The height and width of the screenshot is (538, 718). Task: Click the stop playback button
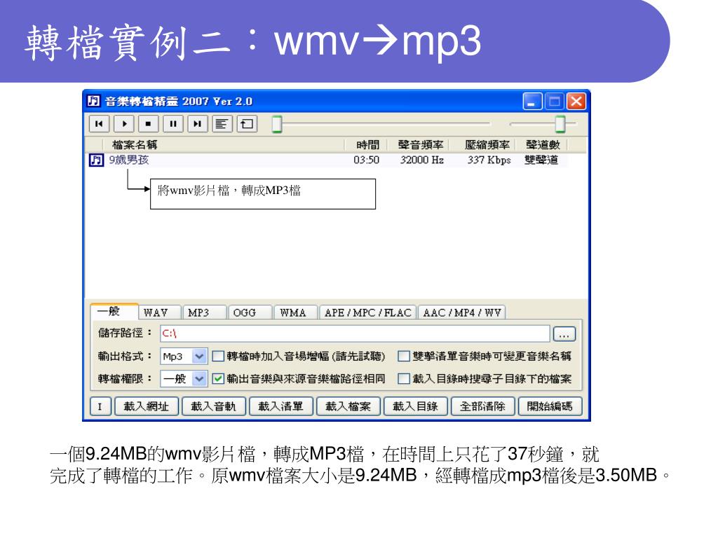point(149,124)
